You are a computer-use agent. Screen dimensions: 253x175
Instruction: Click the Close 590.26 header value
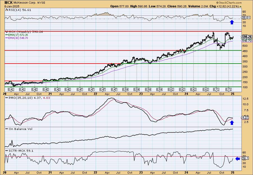[x=177, y=6]
